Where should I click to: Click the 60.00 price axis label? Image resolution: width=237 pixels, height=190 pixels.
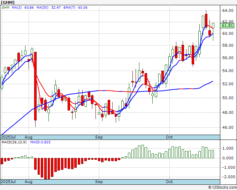[228, 33]
